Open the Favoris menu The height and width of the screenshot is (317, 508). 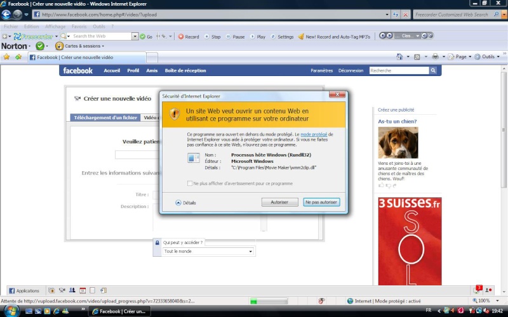[x=79, y=27]
